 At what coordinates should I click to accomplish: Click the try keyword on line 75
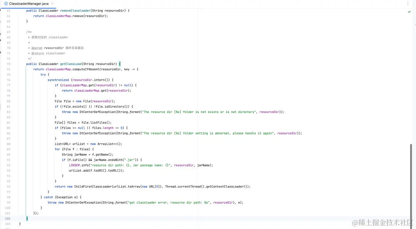[x=43, y=75]
